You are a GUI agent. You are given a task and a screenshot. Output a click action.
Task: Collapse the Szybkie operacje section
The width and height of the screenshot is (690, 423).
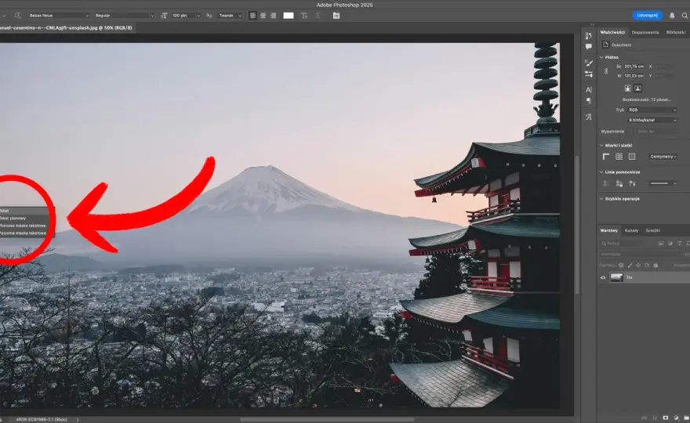coord(601,199)
